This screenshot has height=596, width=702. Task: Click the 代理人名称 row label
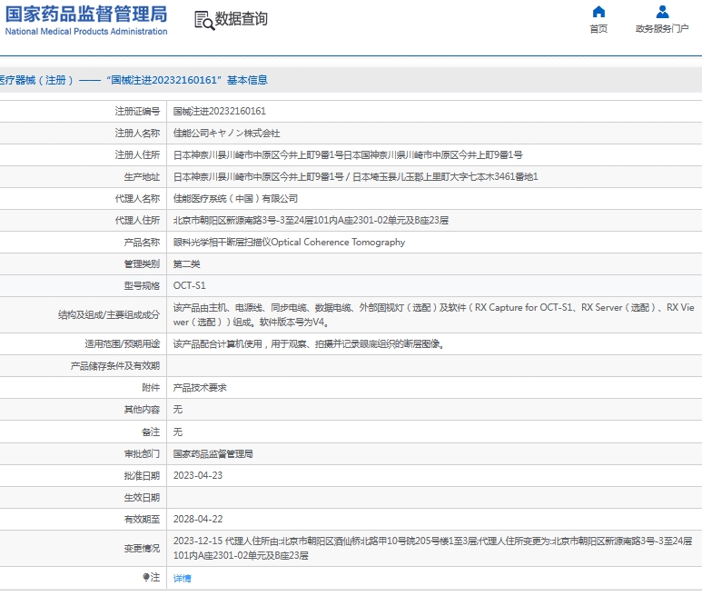tap(137, 198)
